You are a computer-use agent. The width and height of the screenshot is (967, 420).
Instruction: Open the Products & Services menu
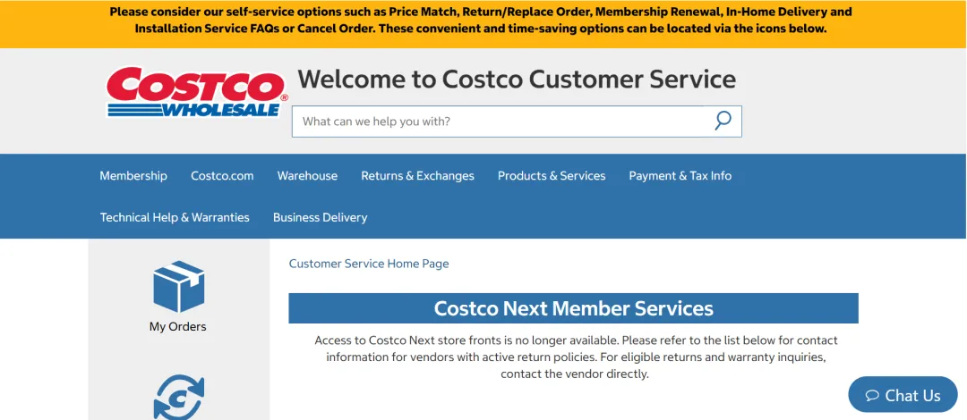[x=552, y=175]
